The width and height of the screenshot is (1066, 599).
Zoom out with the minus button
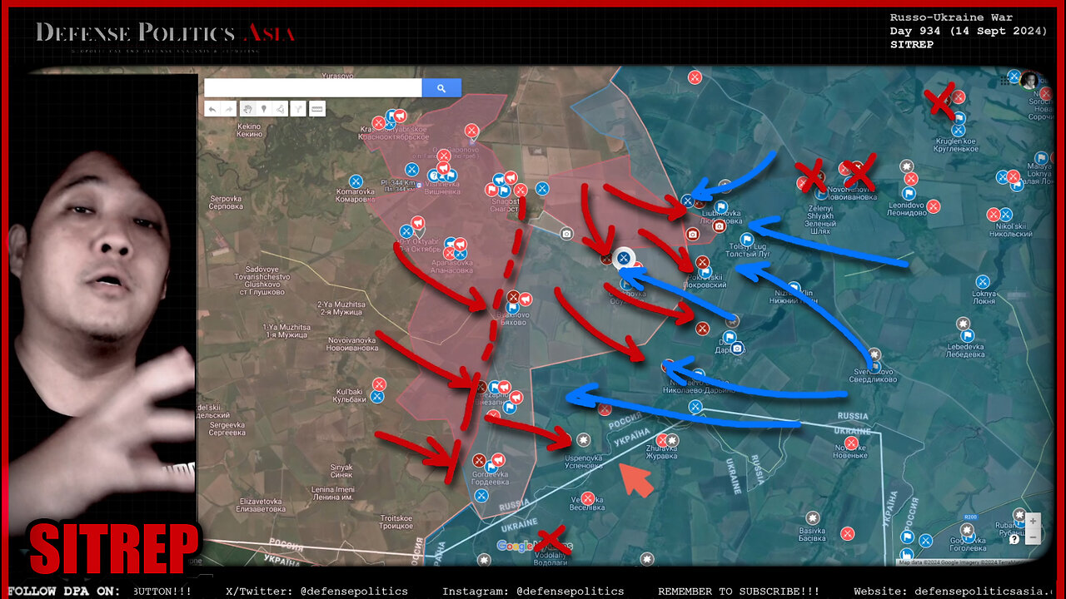[1033, 537]
